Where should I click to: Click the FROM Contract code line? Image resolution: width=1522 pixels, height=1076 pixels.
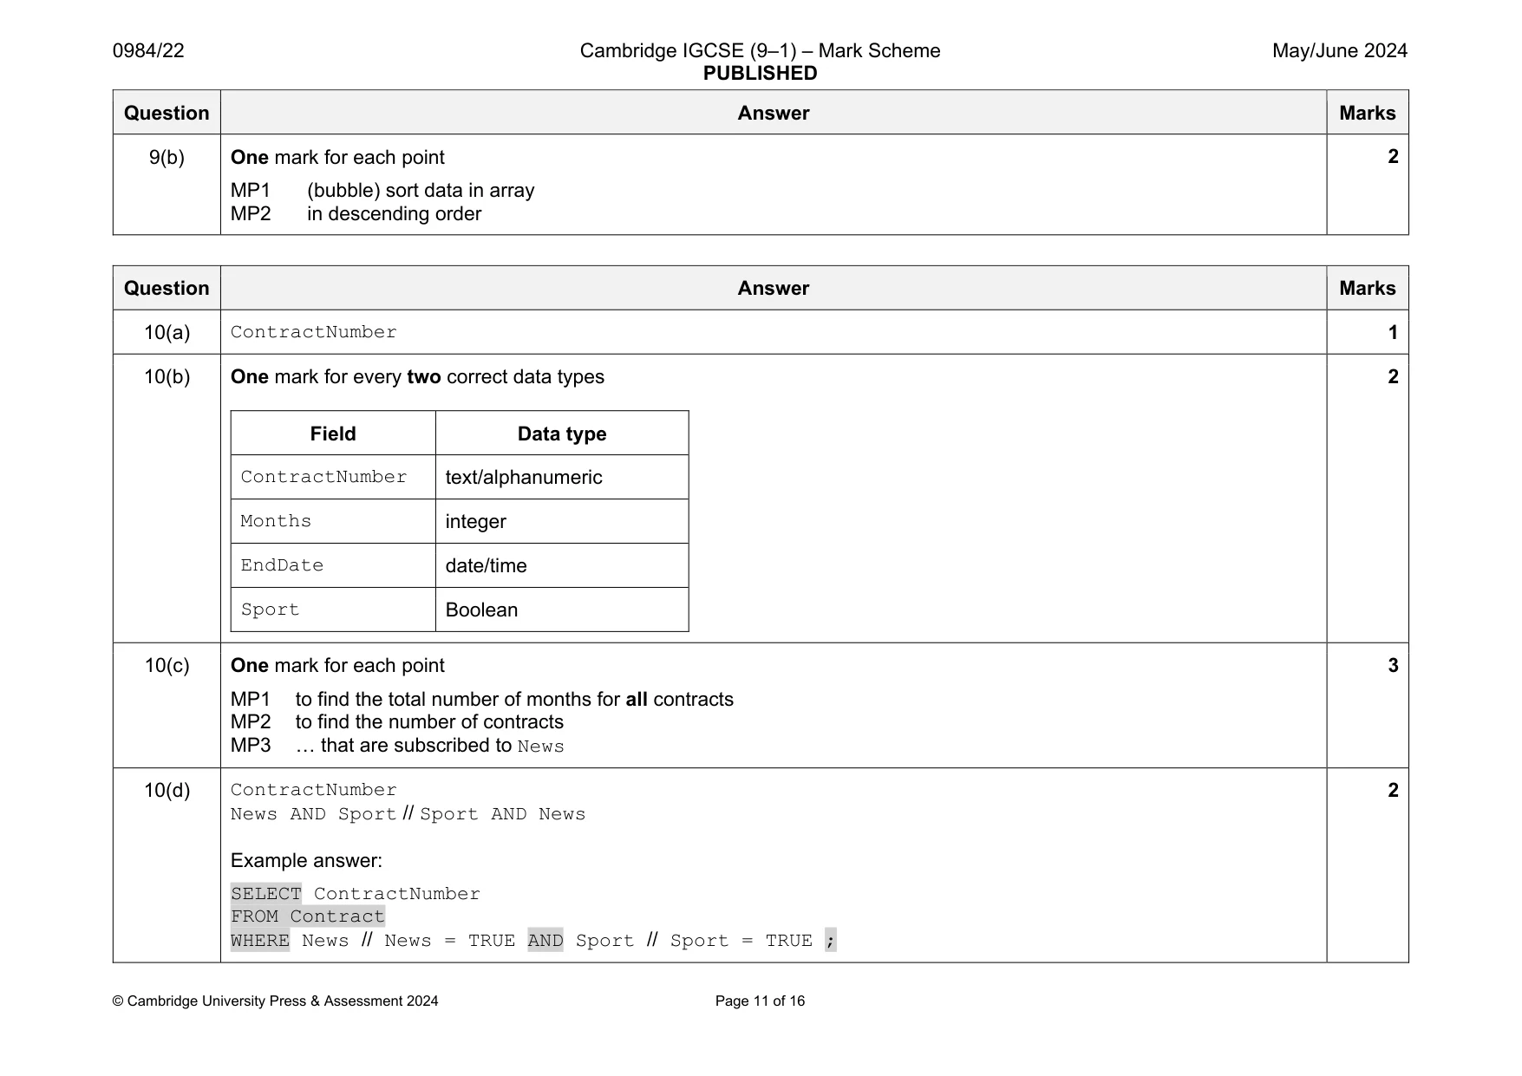[308, 916]
